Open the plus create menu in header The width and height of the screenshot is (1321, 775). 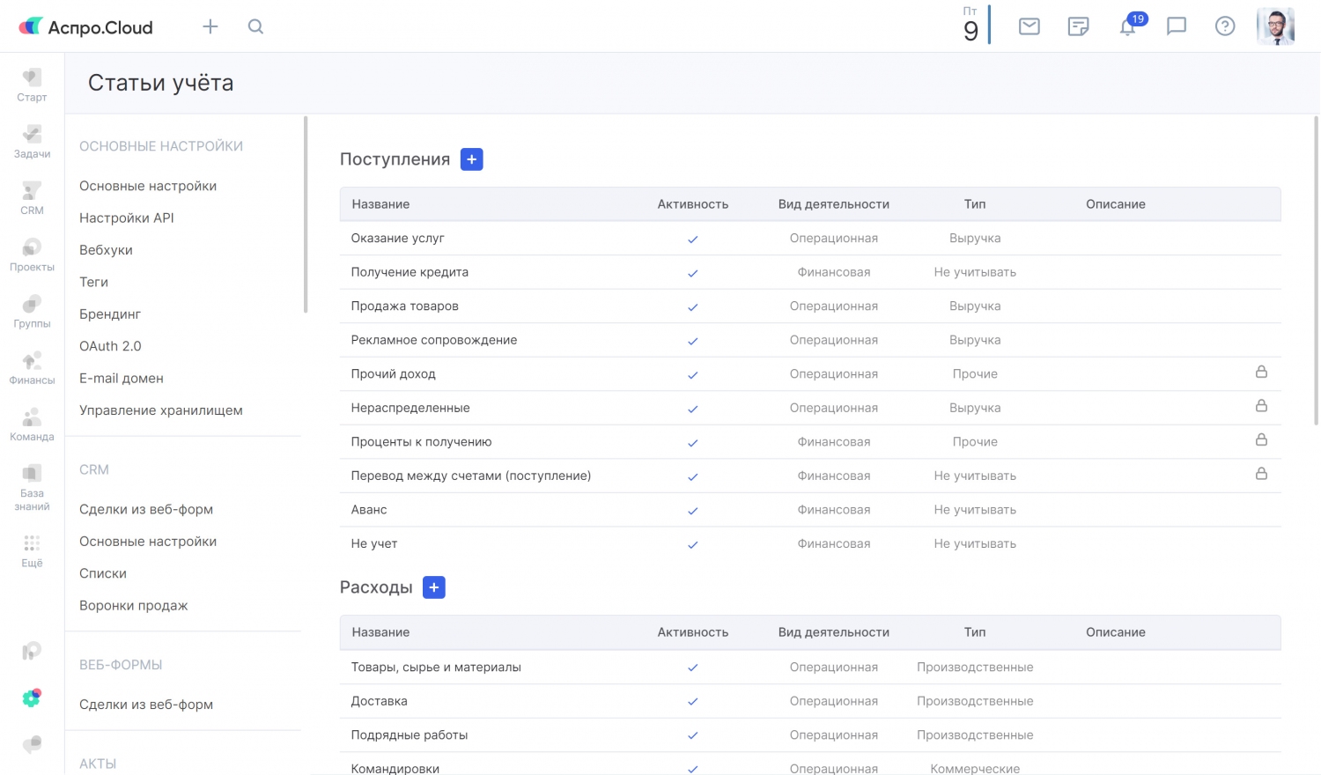pyautogui.click(x=210, y=26)
